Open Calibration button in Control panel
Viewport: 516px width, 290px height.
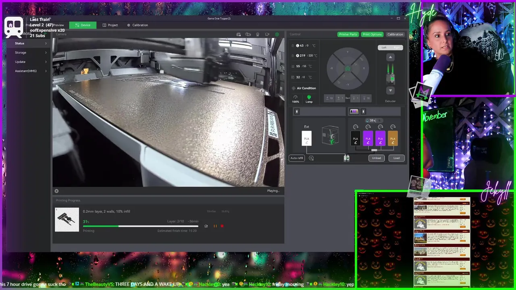click(395, 34)
